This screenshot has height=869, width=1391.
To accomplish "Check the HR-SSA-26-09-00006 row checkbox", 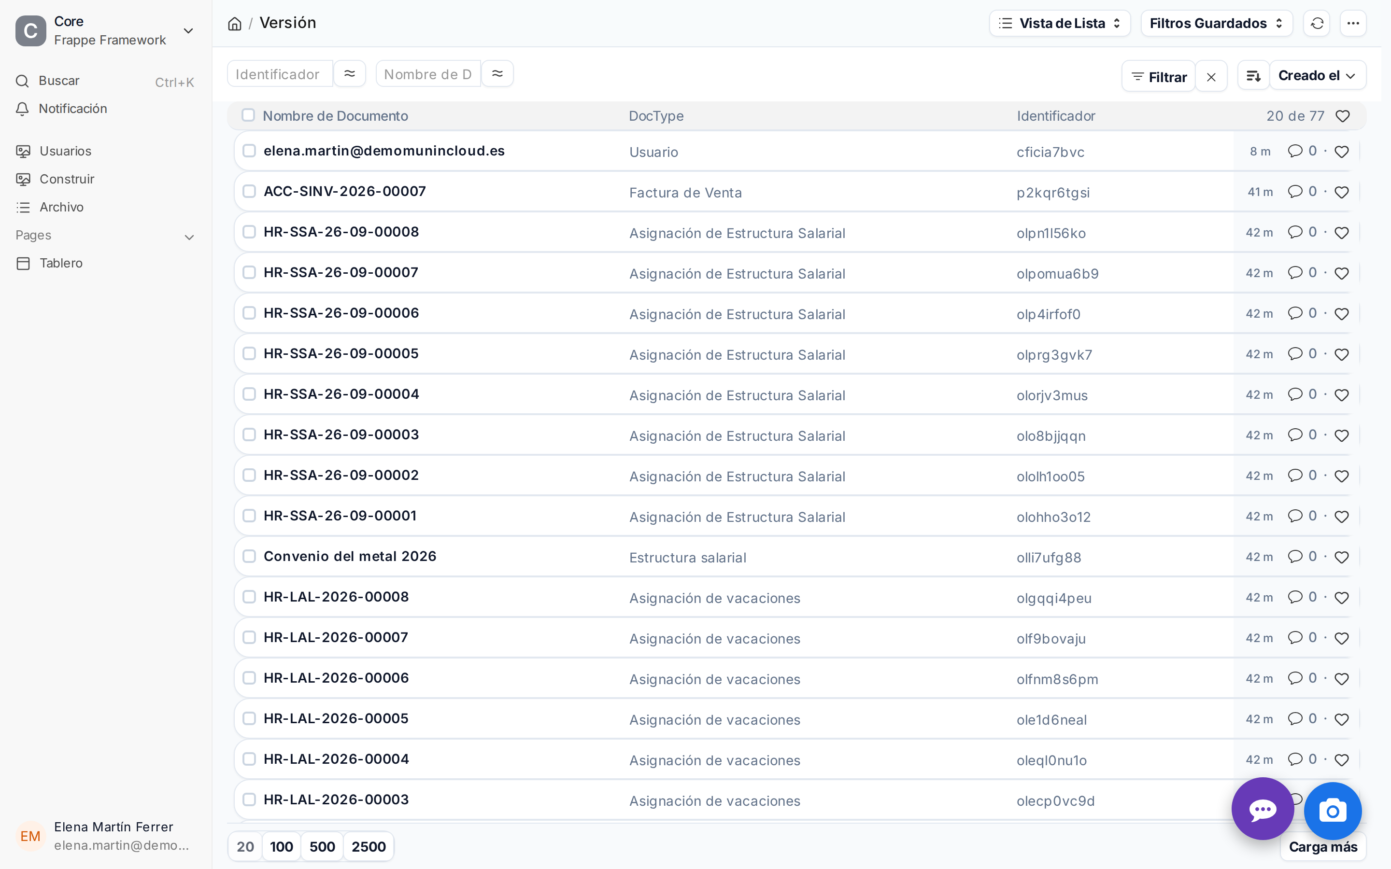I will click(x=249, y=313).
